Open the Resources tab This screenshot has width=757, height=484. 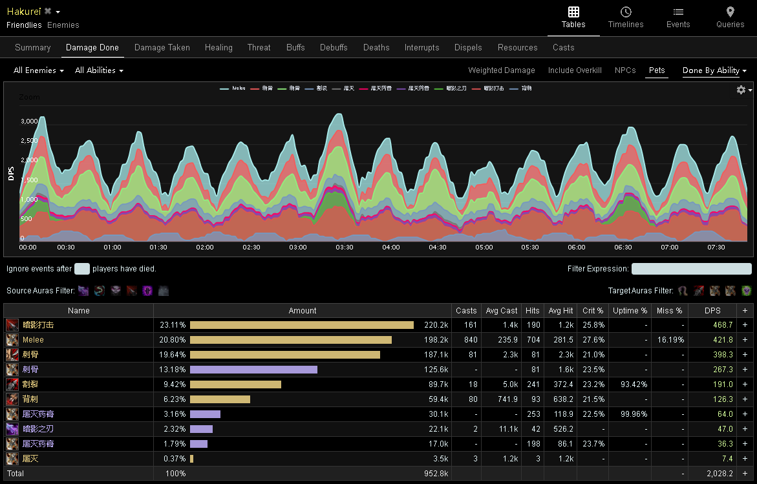(518, 47)
